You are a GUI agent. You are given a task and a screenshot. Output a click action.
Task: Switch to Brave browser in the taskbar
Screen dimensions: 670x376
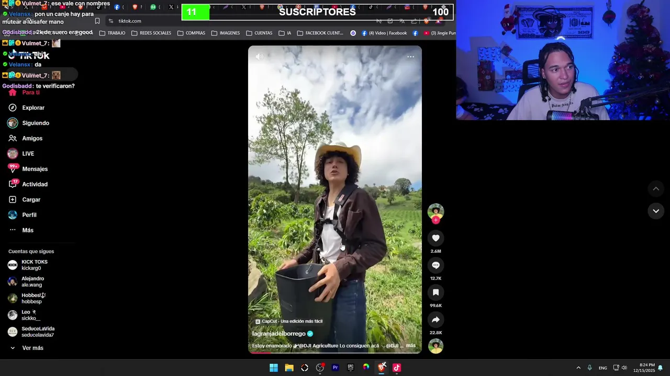click(x=382, y=368)
